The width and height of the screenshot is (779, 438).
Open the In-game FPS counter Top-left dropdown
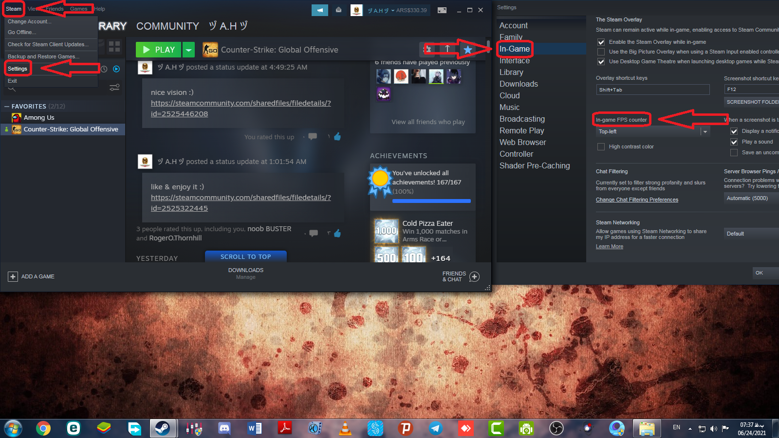tap(653, 132)
